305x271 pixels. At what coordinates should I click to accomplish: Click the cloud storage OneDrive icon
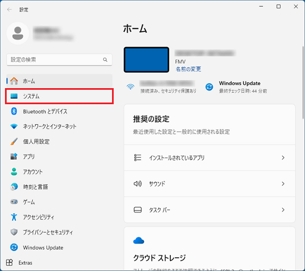(x=139, y=241)
